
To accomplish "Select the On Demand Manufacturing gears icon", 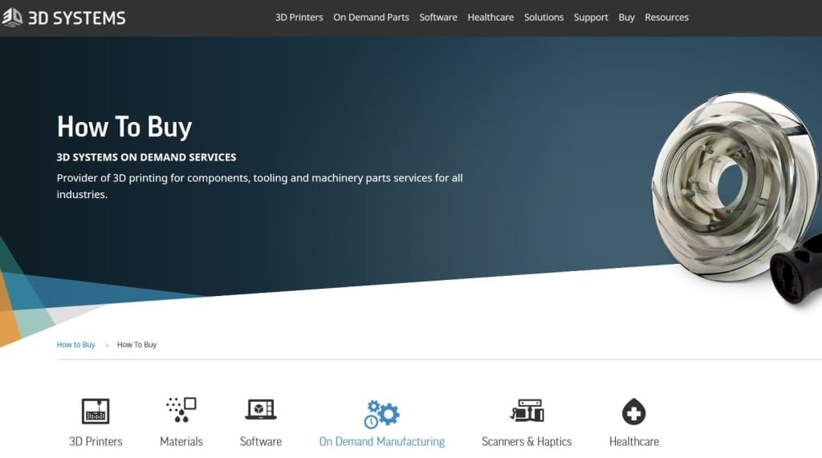I will point(381,414).
